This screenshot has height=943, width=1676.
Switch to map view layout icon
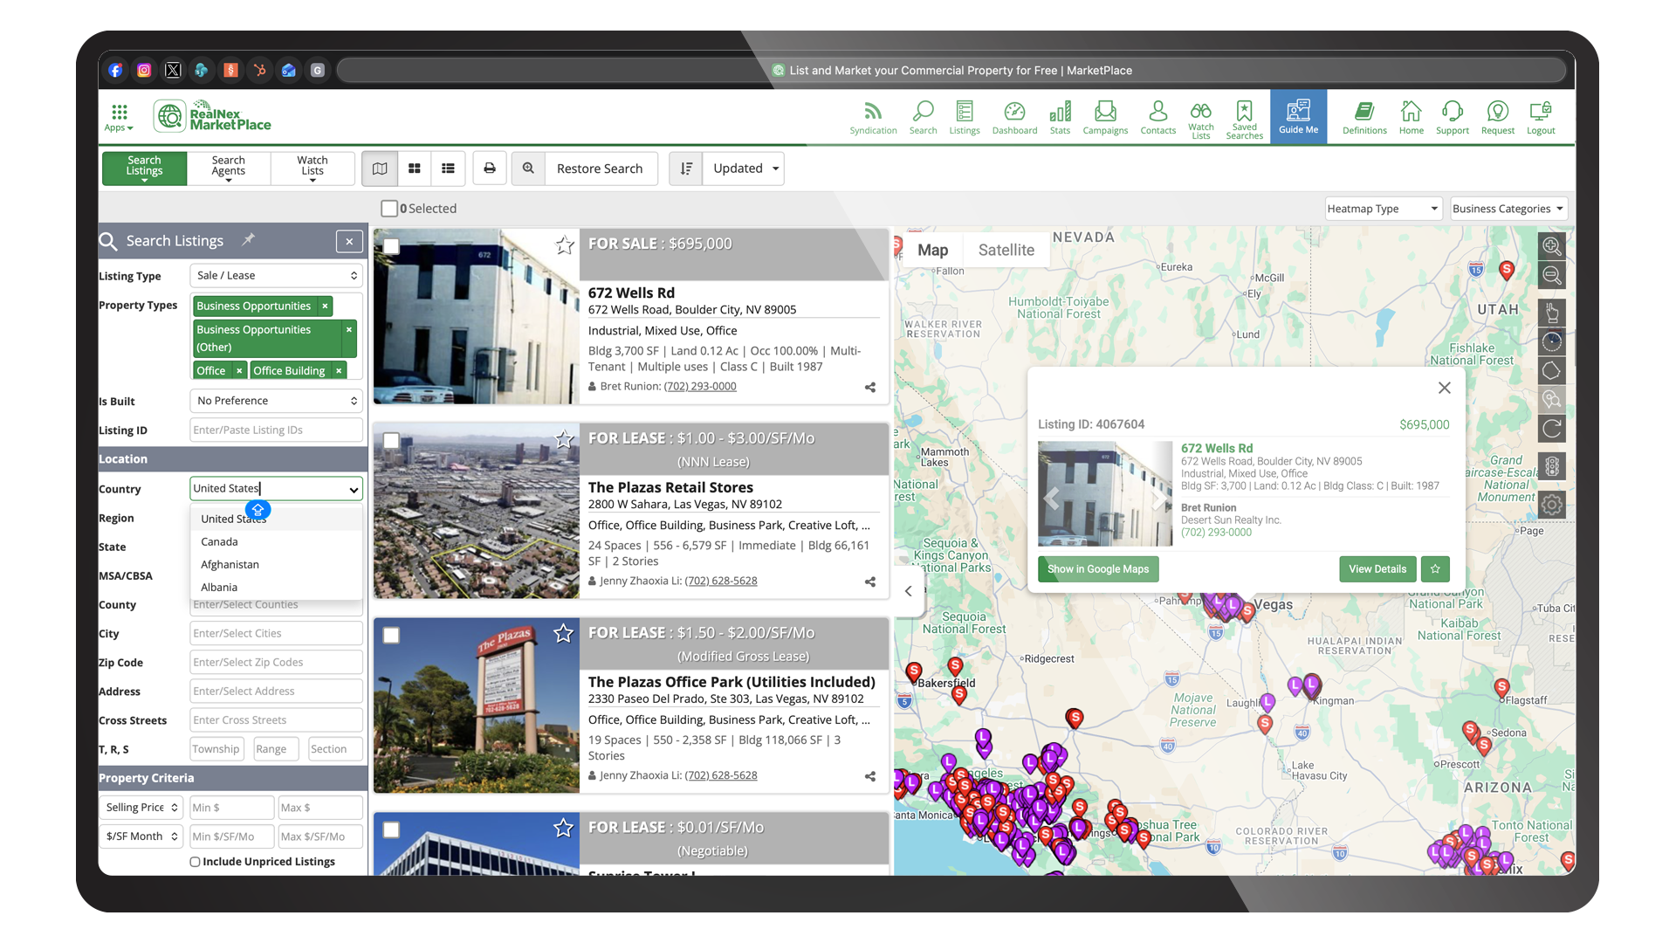(x=380, y=169)
